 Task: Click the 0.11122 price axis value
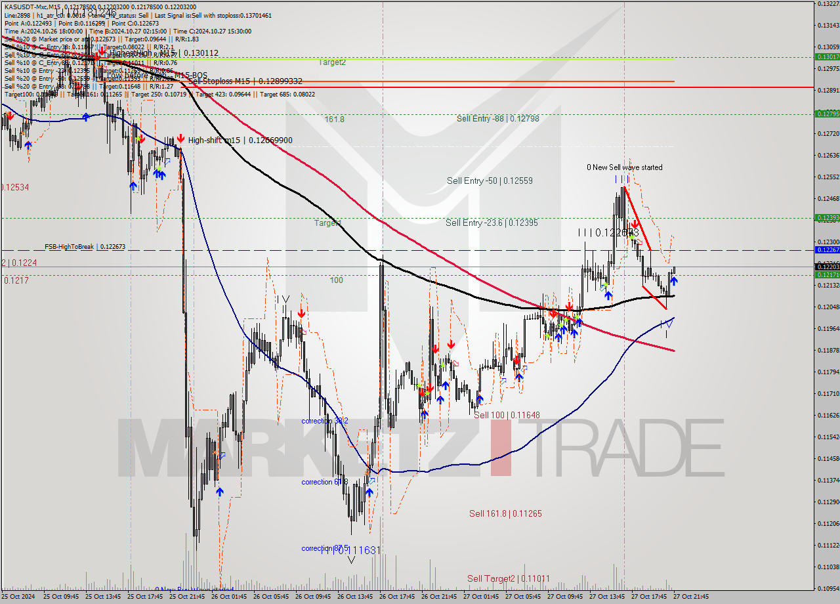click(829, 545)
